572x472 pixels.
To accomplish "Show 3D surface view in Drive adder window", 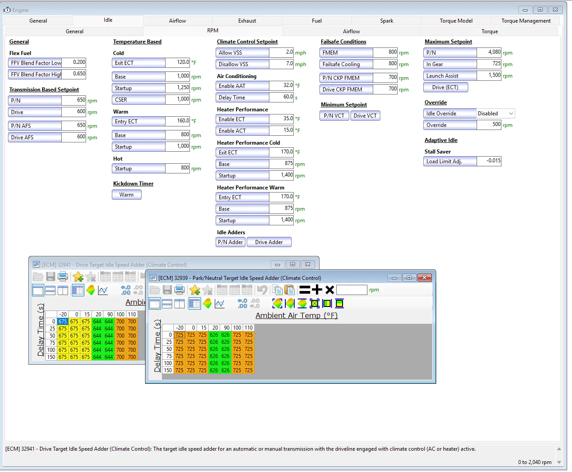I will click(91, 291).
